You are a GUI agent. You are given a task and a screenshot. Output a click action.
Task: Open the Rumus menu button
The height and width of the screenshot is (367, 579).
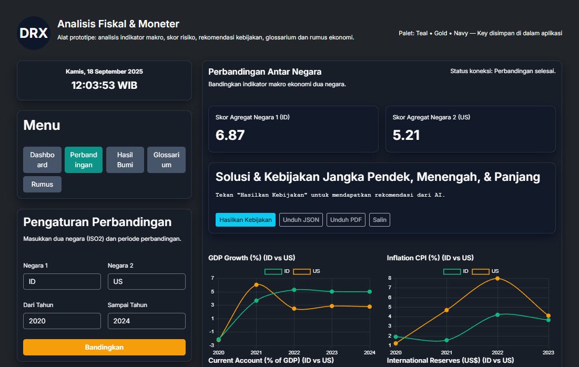(42, 184)
